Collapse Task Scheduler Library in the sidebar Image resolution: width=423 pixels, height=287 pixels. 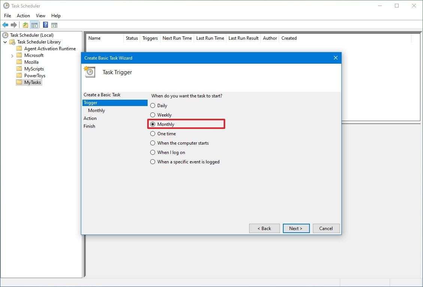click(x=5, y=42)
